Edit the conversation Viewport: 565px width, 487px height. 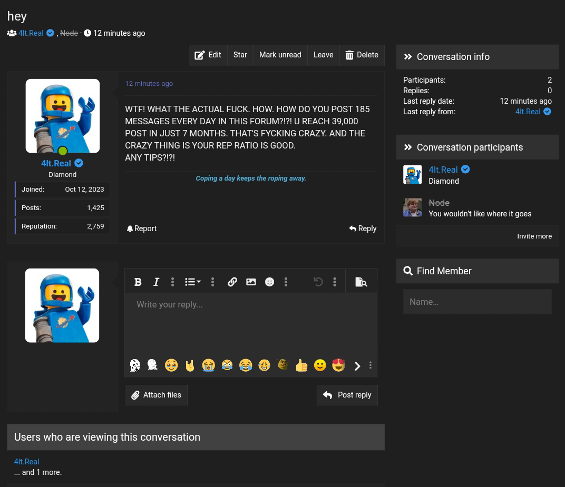point(208,55)
